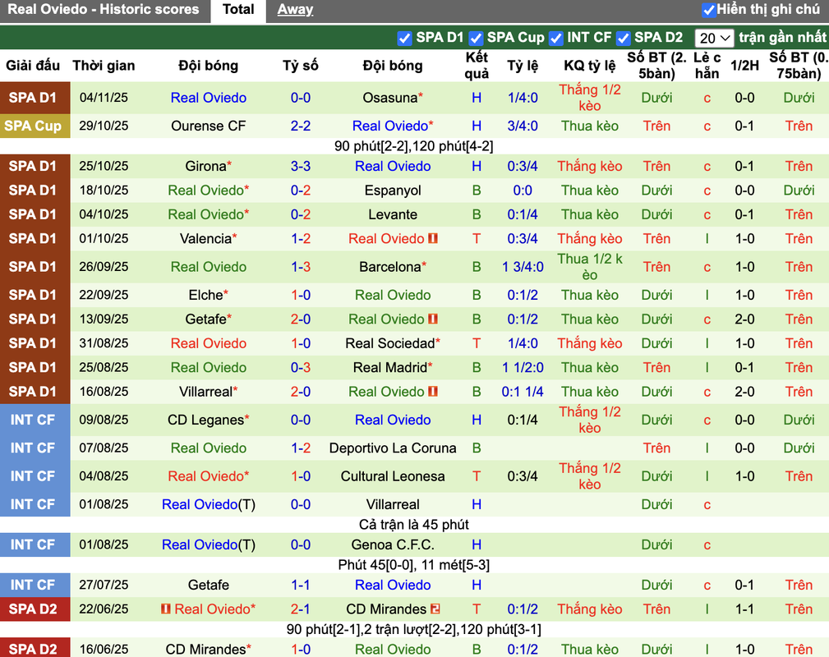Click the date 04/11/25
The image size is (829, 657).
click(x=104, y=98)
